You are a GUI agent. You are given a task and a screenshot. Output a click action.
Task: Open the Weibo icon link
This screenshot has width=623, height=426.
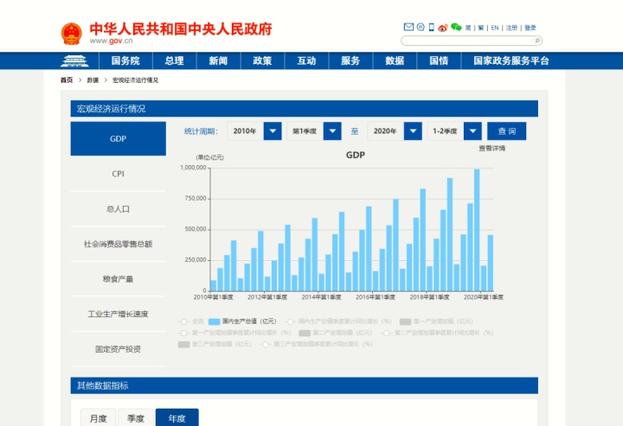pyautogui.click(x=442, y=28)
